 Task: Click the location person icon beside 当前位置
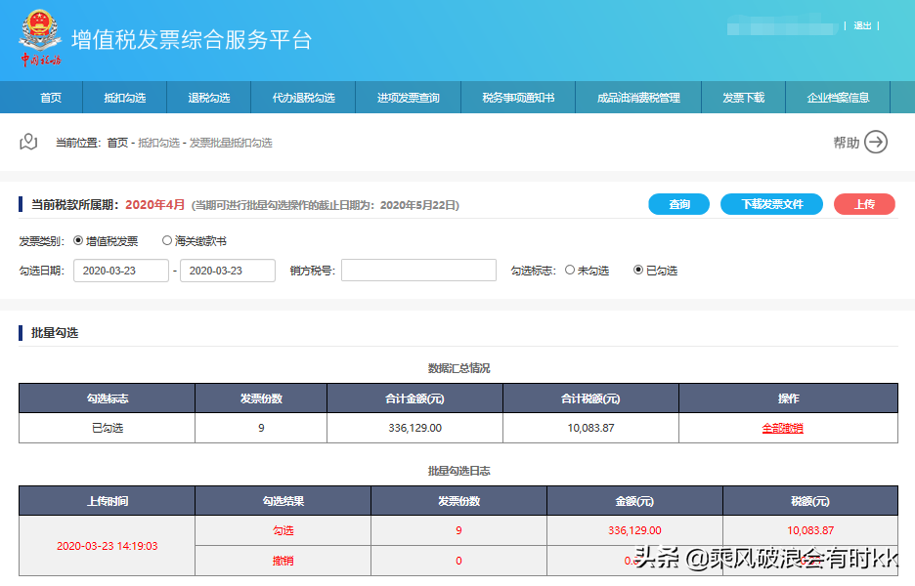(28, 142)
